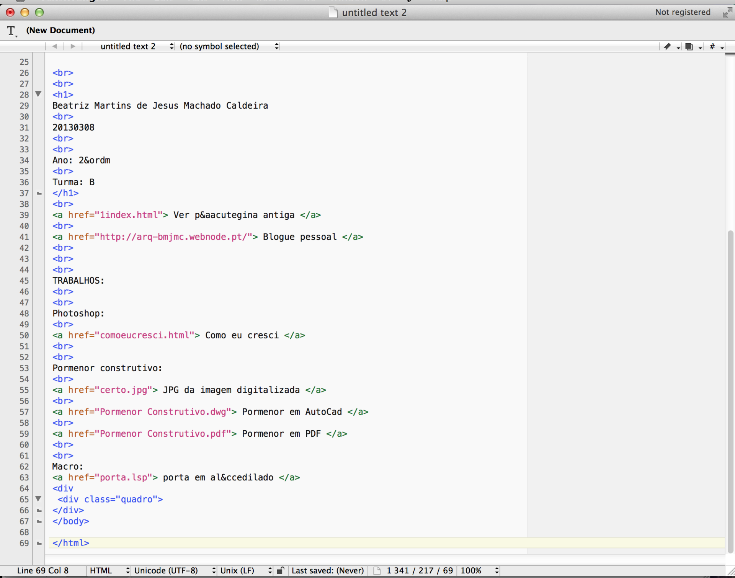Go to previous document with back arrow

[55, 46]
